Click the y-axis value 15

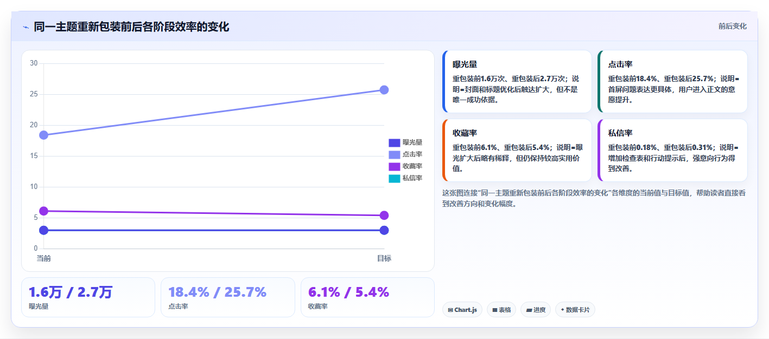click(x=34, y=156)
